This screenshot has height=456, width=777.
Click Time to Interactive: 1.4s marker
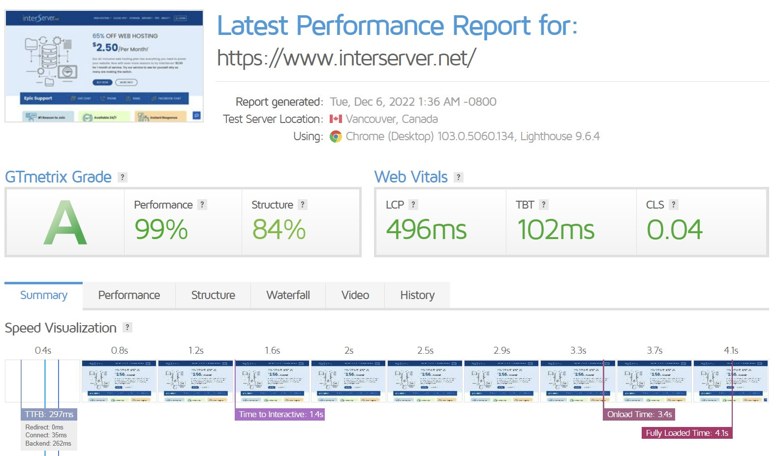pos(280,414)
